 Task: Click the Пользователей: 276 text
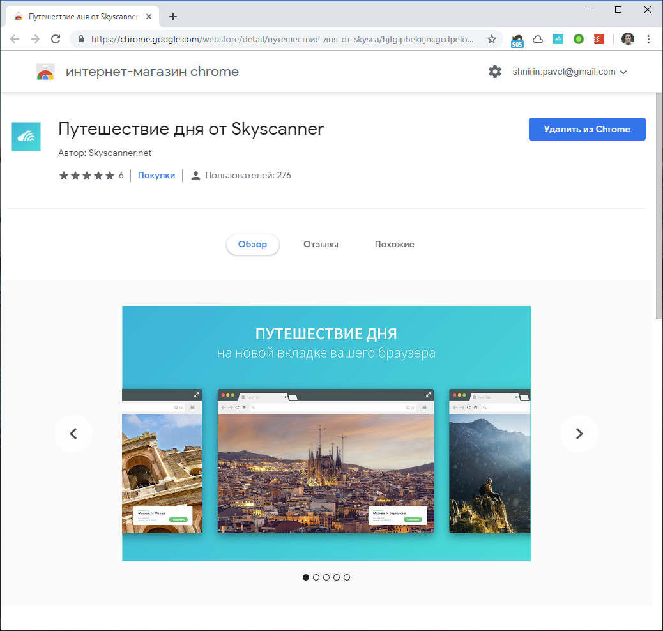(x=248, y=175)
